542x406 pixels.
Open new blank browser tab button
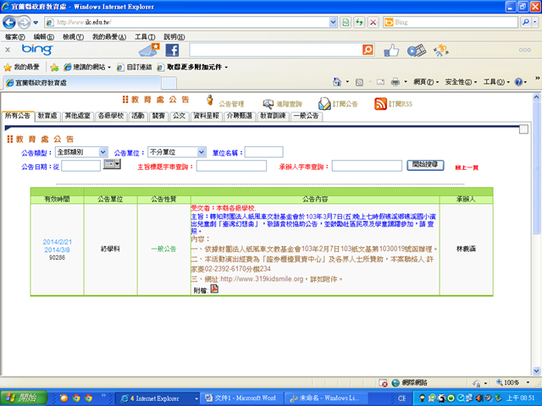(x=169, y=83)
